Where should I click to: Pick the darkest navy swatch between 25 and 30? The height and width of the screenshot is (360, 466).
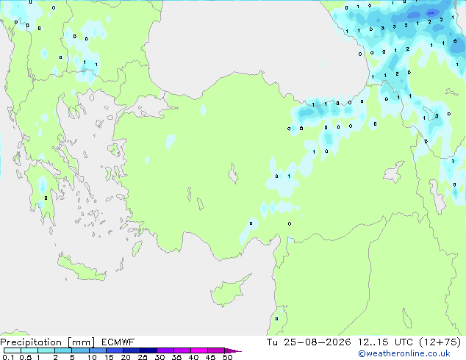148,350
